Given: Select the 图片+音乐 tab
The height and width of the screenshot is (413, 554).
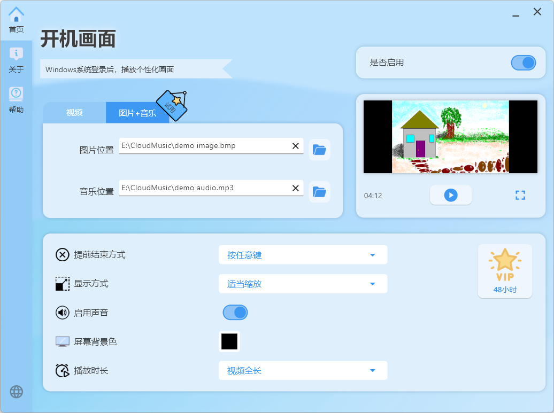Looking at the screenshot, I should click(137, 113).
